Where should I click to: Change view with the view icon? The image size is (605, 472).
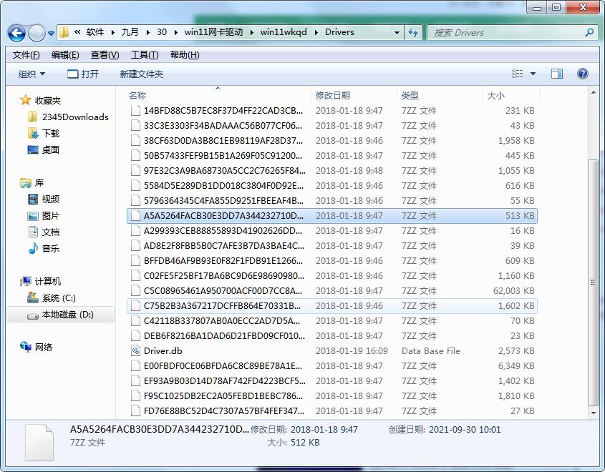tap(517, 74)
